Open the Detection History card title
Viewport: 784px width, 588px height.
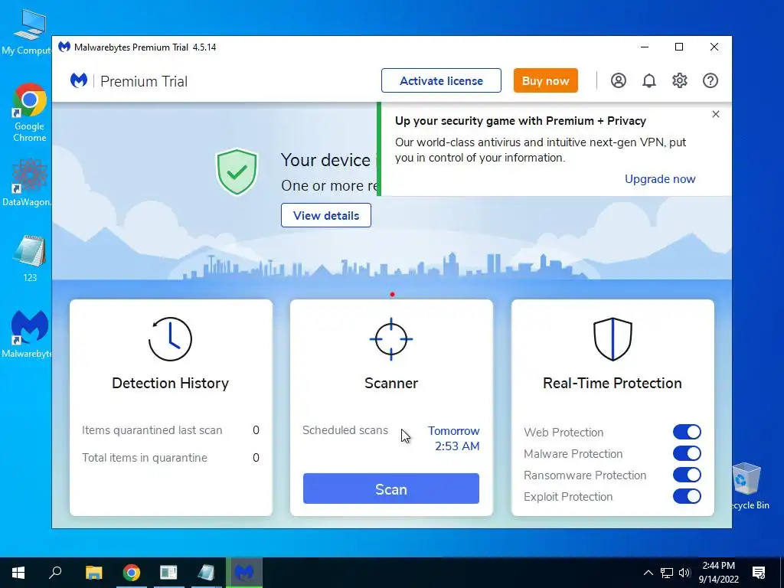170,383
